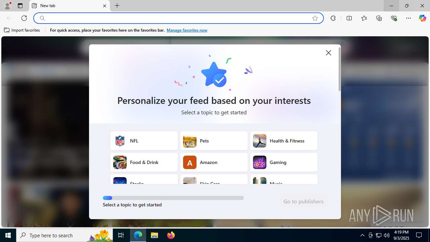Open the Edge profile icon
This screenshot has width=430, height=242.
[x=7, y=6]
